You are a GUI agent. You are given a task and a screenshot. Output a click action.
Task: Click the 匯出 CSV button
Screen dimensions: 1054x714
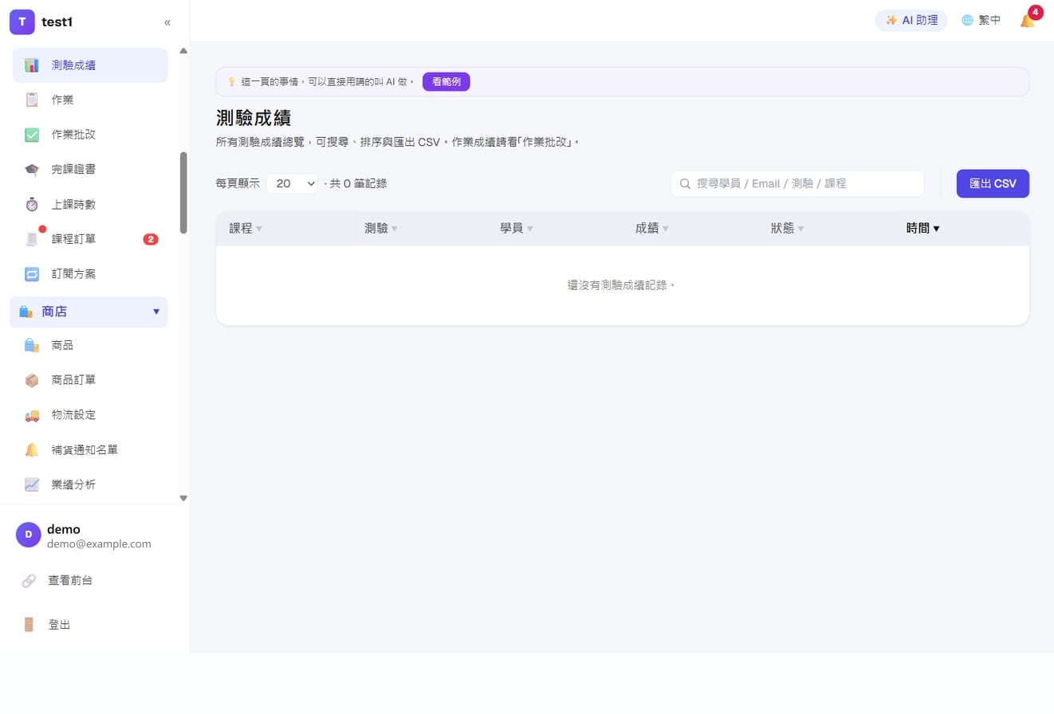[993, 183]
